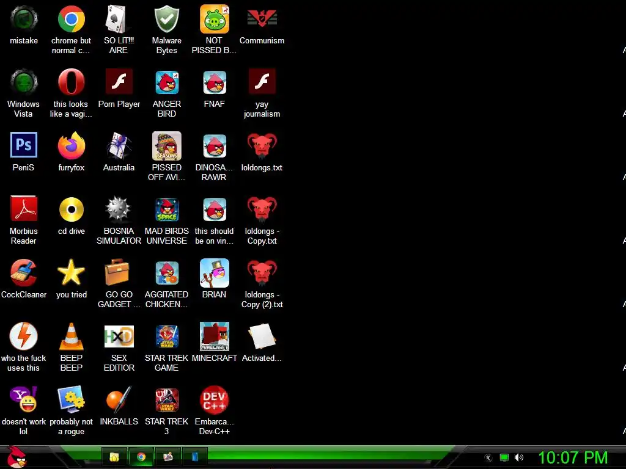The width and height of the screenshot is (626, 469).
Task: Click the 10:07 PM clock
Action: (573, 457)
